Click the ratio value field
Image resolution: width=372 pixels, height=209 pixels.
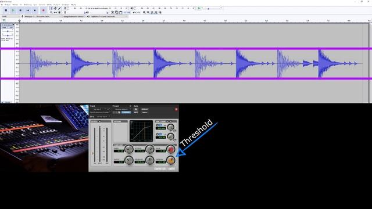tap(119, 162)
